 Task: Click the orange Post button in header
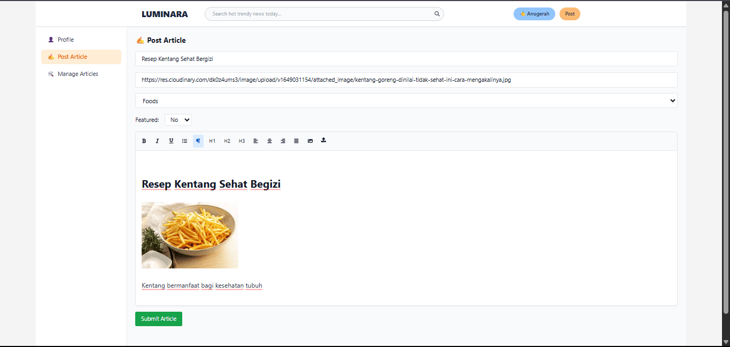570,14
